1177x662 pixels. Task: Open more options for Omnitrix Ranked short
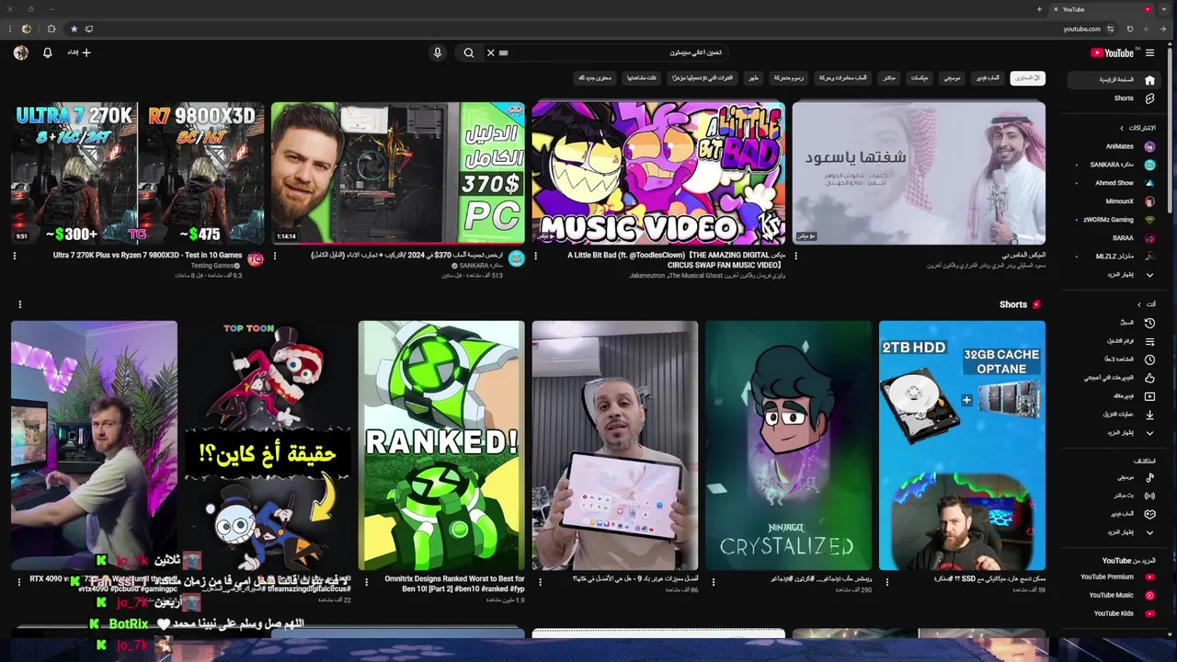366,581
